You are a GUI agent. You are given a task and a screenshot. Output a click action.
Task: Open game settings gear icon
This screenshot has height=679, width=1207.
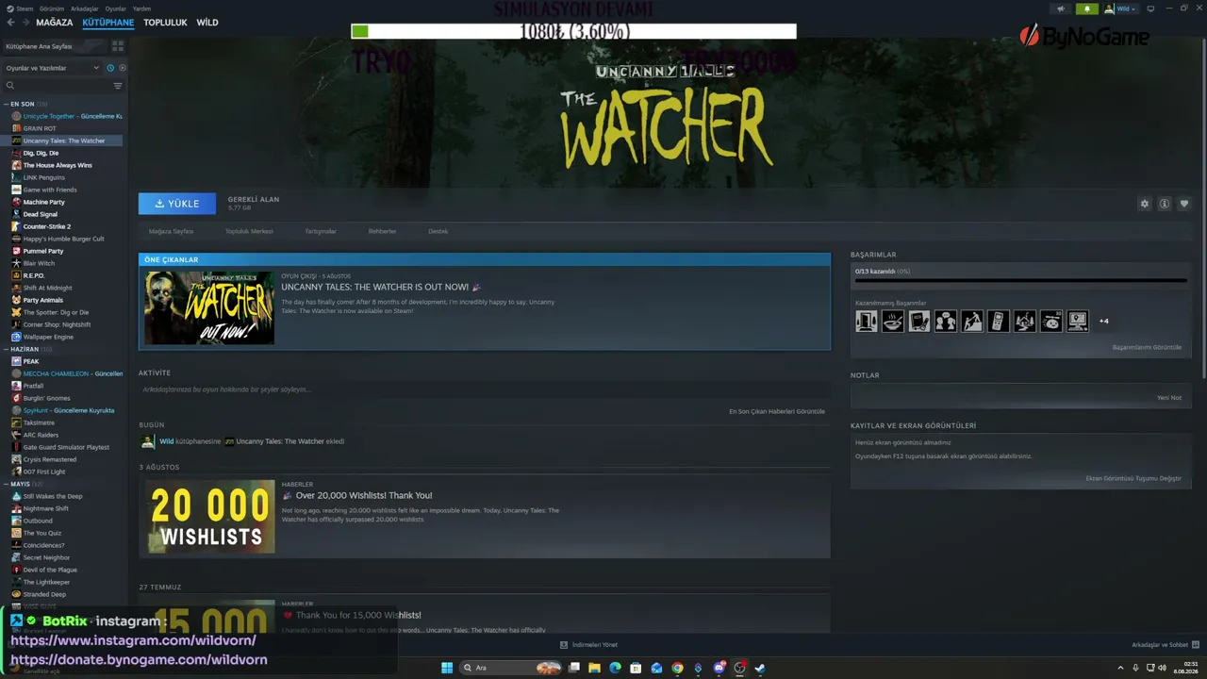coord(1145,204)
